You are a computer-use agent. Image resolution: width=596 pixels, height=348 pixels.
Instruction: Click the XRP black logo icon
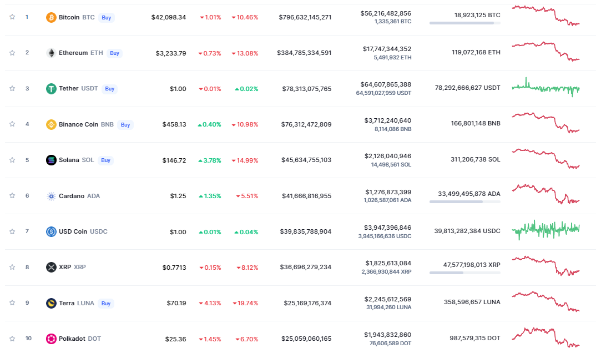(x=51, y=267)
